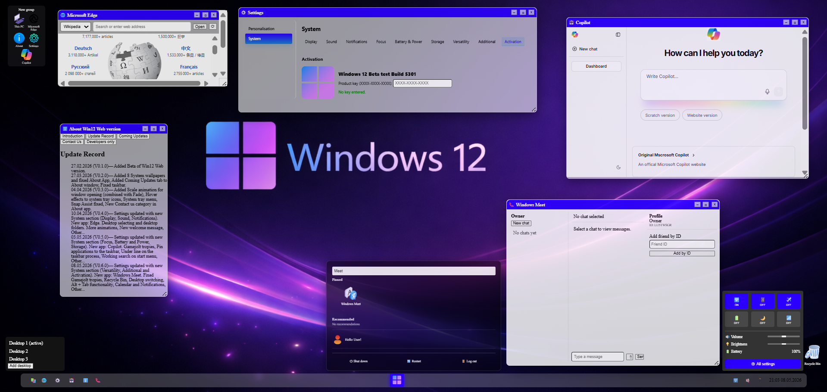Open the Introduction tab in About window
The width and height of the screenshot is (827, 392).
(72, 136)
